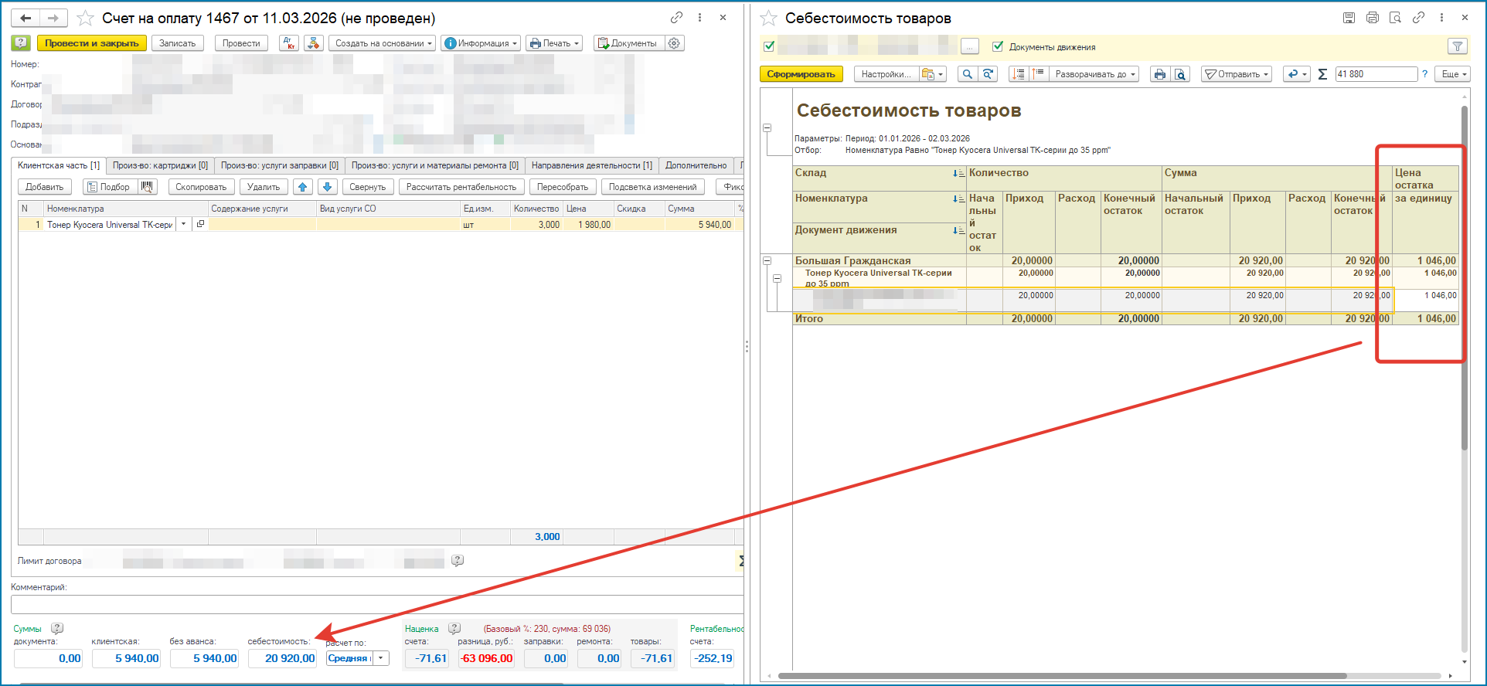Move row up with blue arrow
Viewport: 1487px width, 686px height.
point(303,187)
